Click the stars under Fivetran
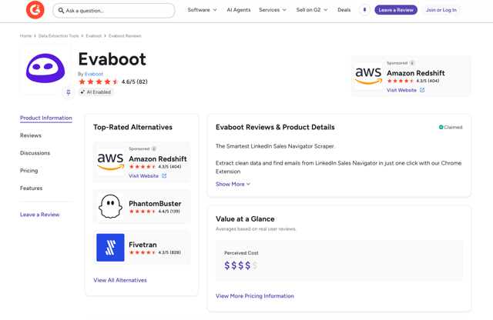Viewport: 493px width, 320px height. (x=143, y=252)
